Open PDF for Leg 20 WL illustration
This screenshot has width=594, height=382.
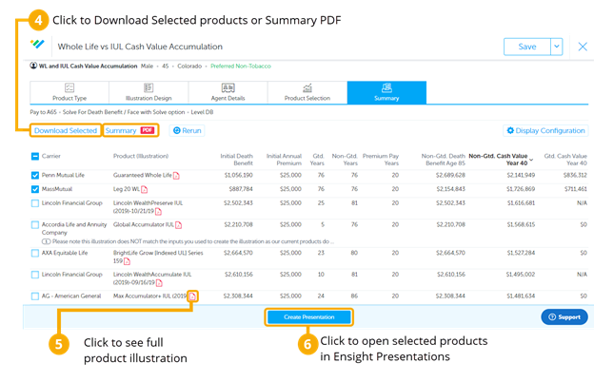145,189
